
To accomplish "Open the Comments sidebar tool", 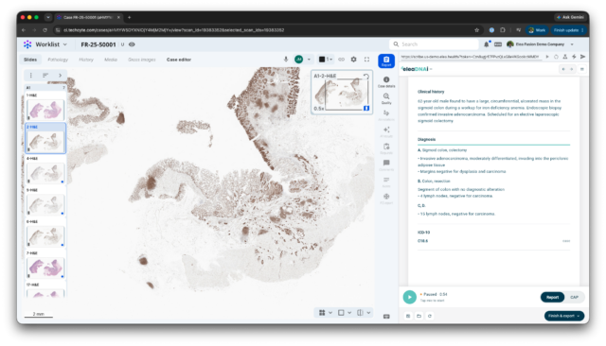I will (x=386, y=165).
